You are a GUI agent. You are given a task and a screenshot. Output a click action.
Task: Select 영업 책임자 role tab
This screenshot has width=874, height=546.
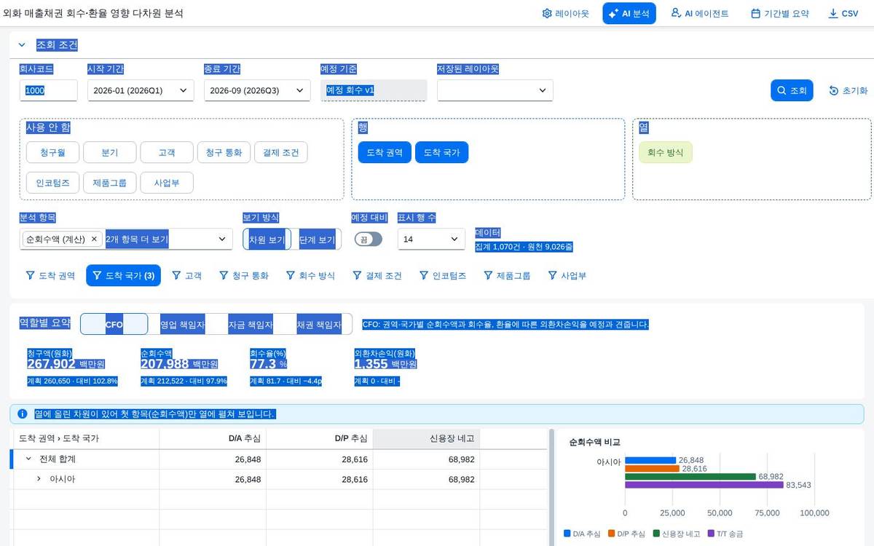tap(182, 325)
